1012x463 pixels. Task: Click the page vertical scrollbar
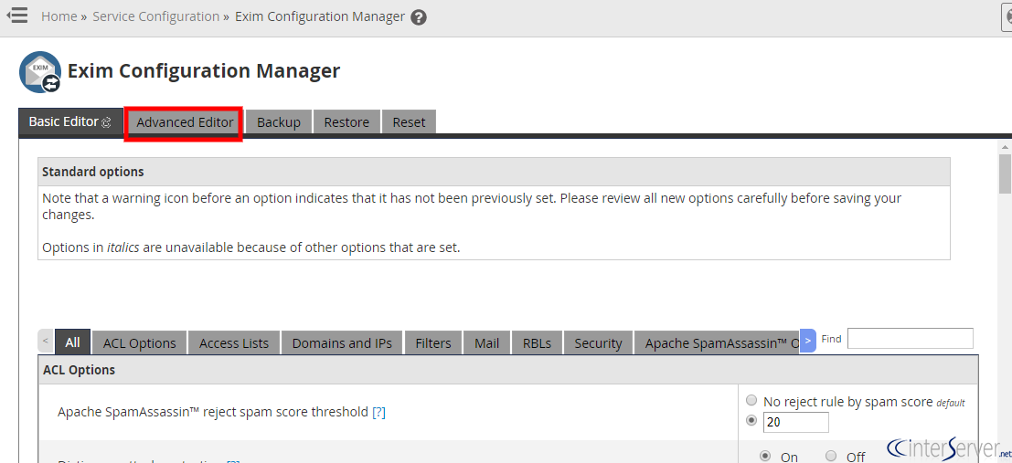(x=1005, y=174)
